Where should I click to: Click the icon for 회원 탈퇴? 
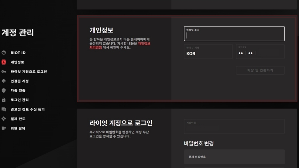(x=4, y=128)
